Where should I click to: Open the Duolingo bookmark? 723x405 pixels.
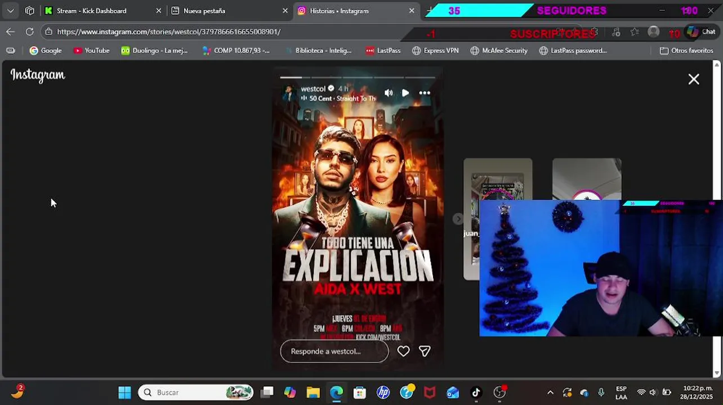[x=154, y=51]
